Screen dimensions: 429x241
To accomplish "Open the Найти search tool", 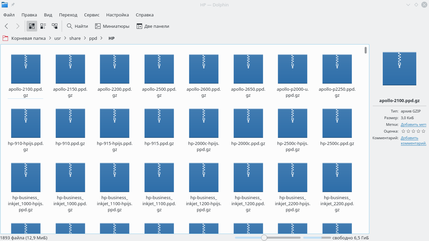I will coord(77,26).
